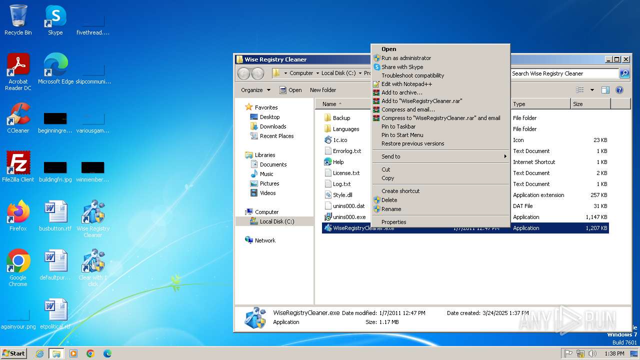Open Explorer help question mark button

[619, 90]
